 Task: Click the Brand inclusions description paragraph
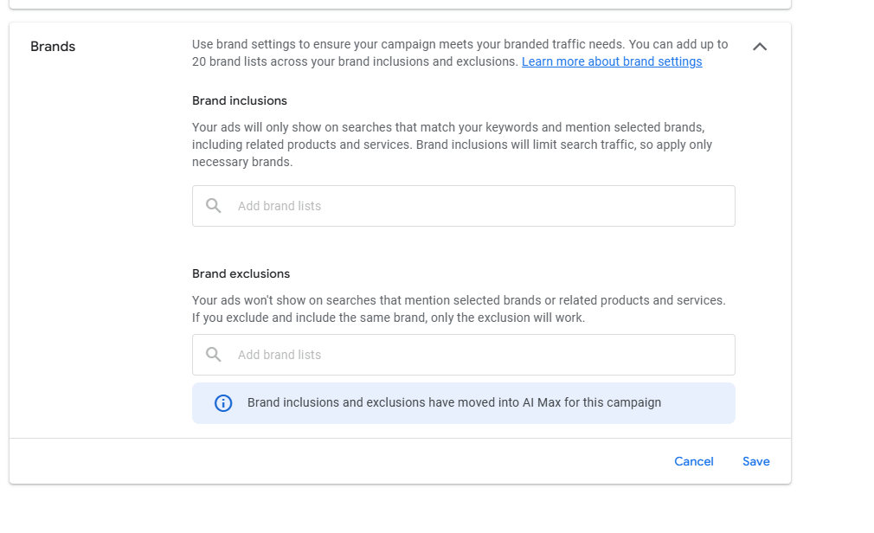click(452, 144)
